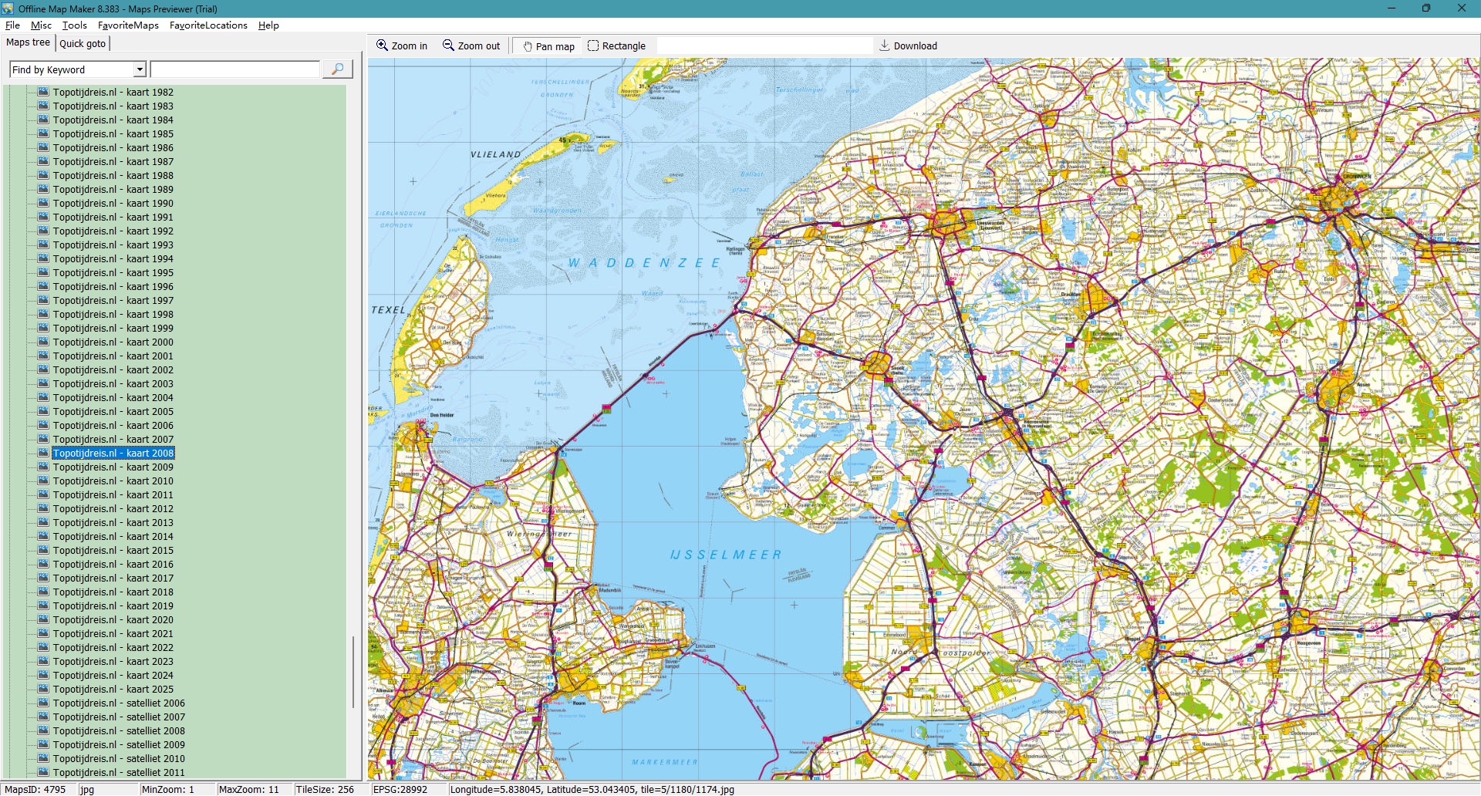Open the Tools menu
Viewport: 1481px width, 796px height.
click(x=74, y=25)
